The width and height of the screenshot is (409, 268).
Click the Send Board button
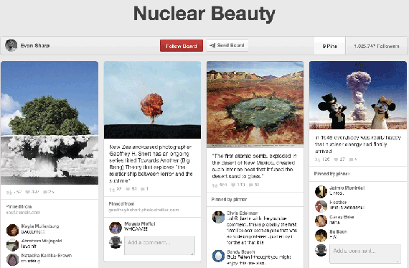tap(227, 45)
